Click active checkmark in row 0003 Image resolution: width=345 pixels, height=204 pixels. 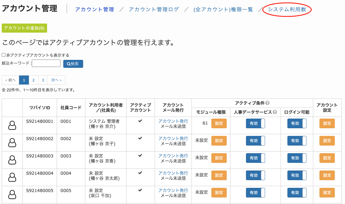coord(140,155)
